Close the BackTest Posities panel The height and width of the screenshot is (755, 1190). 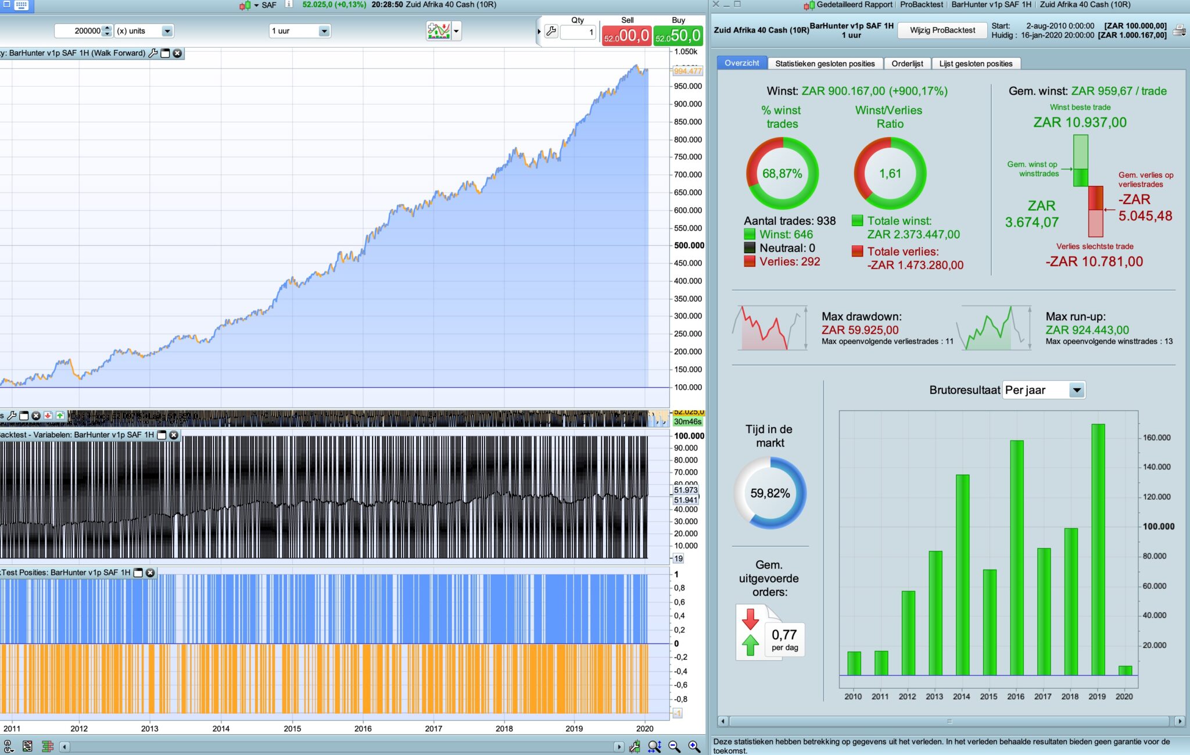(150, 572)
